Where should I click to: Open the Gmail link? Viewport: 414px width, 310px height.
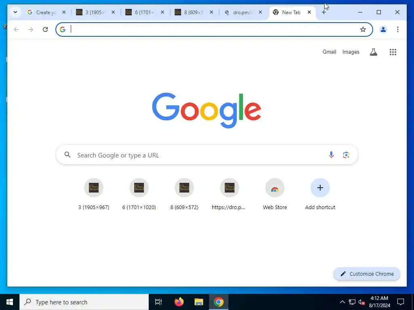(x=329, y=52)
